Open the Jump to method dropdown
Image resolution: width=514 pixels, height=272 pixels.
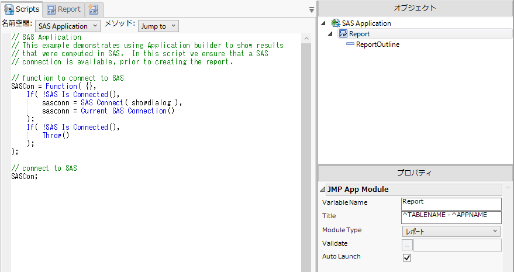pyautogui.click(x=158, y=26)
